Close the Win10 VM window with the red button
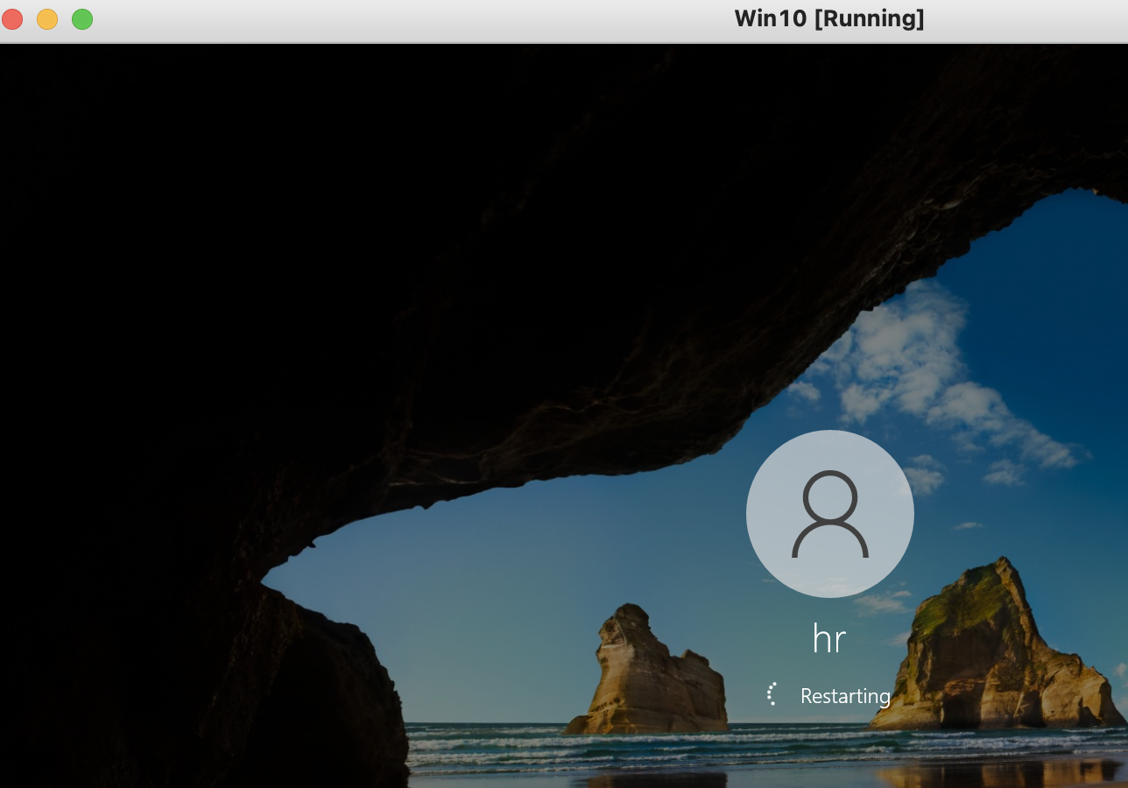1128x788 pixels. pos(12,19)
